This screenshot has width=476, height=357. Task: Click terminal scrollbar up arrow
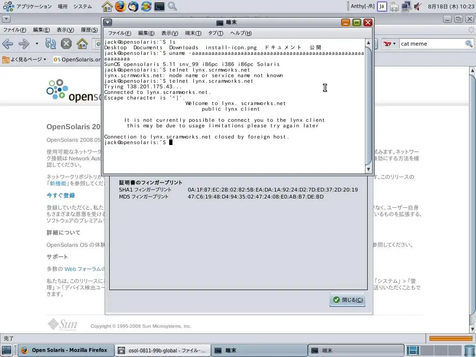pyautogui.click(x=368, y=42)
